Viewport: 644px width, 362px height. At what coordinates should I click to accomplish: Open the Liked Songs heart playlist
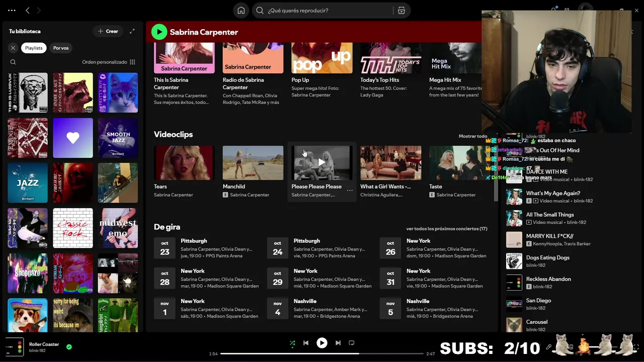(73, 138)
